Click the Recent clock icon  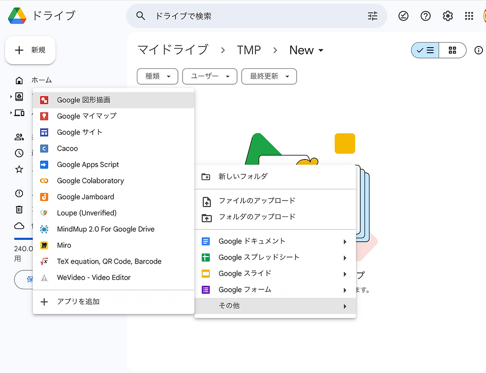click(x=19, y=153)
